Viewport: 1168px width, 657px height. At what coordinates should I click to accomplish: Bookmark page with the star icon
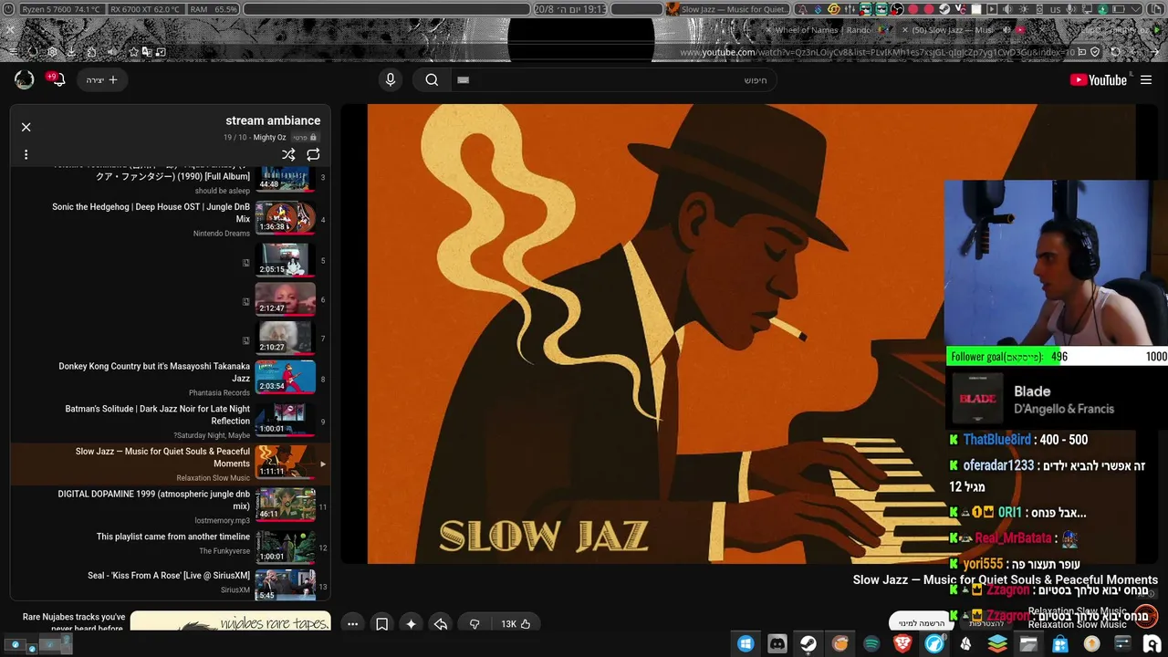133,52
